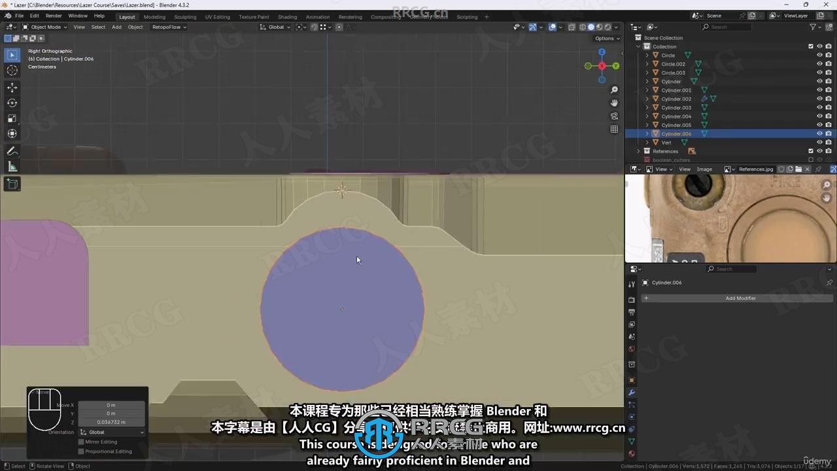Toggle the camera view icon
The image size is (837, 471).
point(614,116)
